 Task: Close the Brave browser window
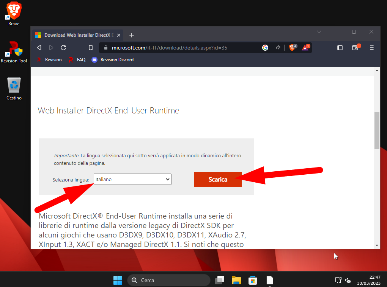[371, 32]
